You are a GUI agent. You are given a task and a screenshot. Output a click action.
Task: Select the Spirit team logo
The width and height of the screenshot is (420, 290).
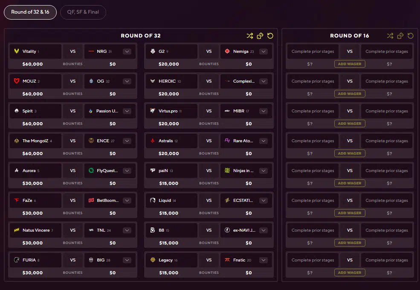coord(17,111)
